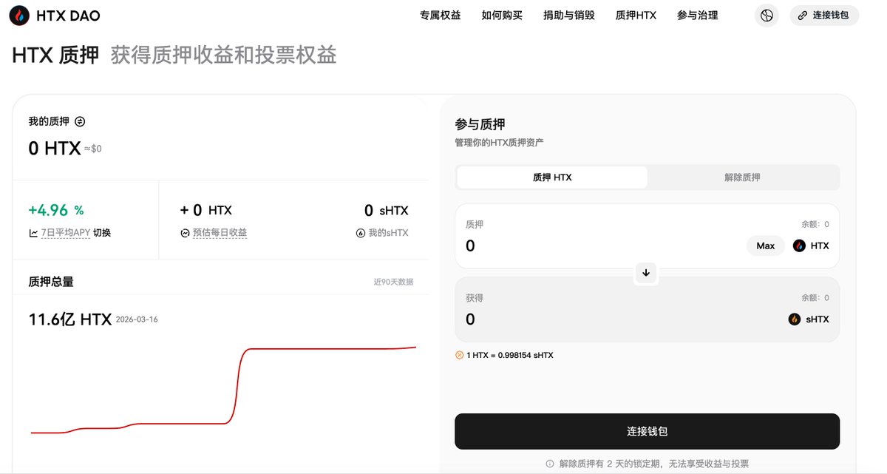
Task: Click the down arrow between 质押 and 获得
Action: (646, 273)
